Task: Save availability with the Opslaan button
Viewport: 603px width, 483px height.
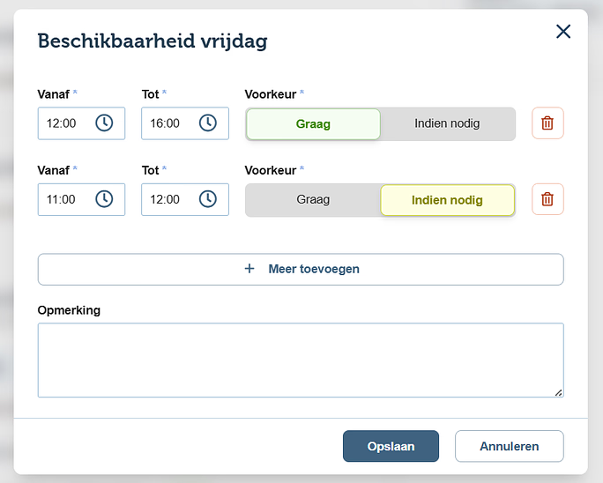Action: (x=391, y=446)
